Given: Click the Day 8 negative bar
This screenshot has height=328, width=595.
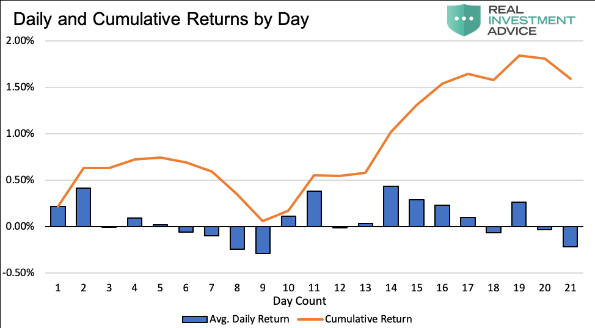Looking at the screenshot, I should coord(237,238).
